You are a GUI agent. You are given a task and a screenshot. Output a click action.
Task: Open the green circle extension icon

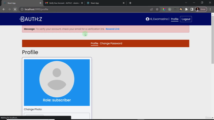(x=170, y=9)
